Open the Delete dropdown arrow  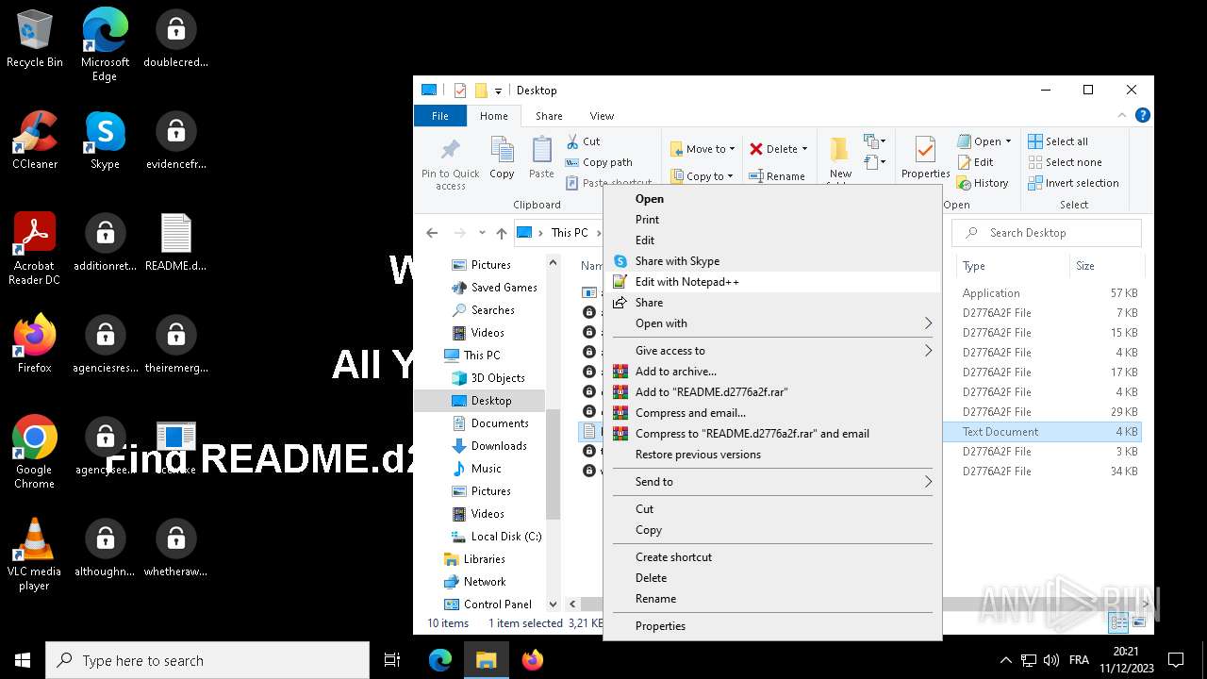tap(804, 149)
